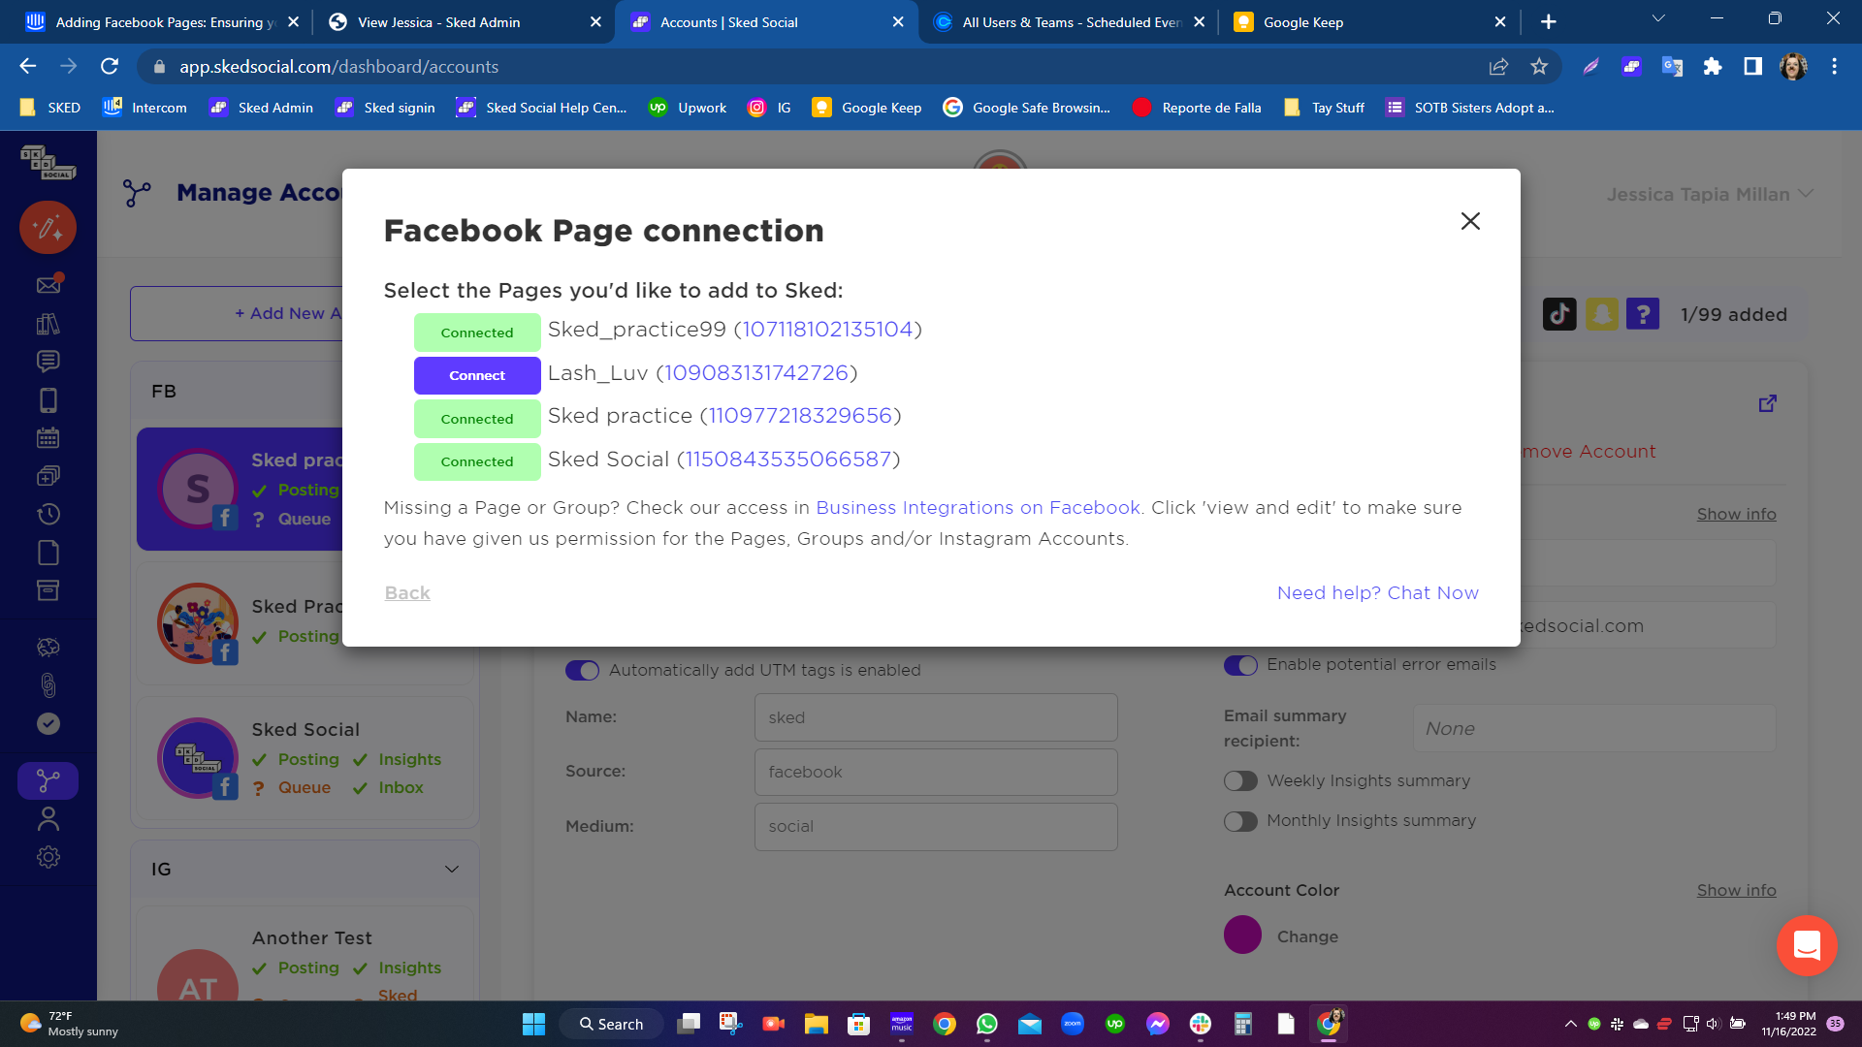1862x1047 pixels.
Task: Click Show info beside Account Color
Action: [x=1736, y=890]
